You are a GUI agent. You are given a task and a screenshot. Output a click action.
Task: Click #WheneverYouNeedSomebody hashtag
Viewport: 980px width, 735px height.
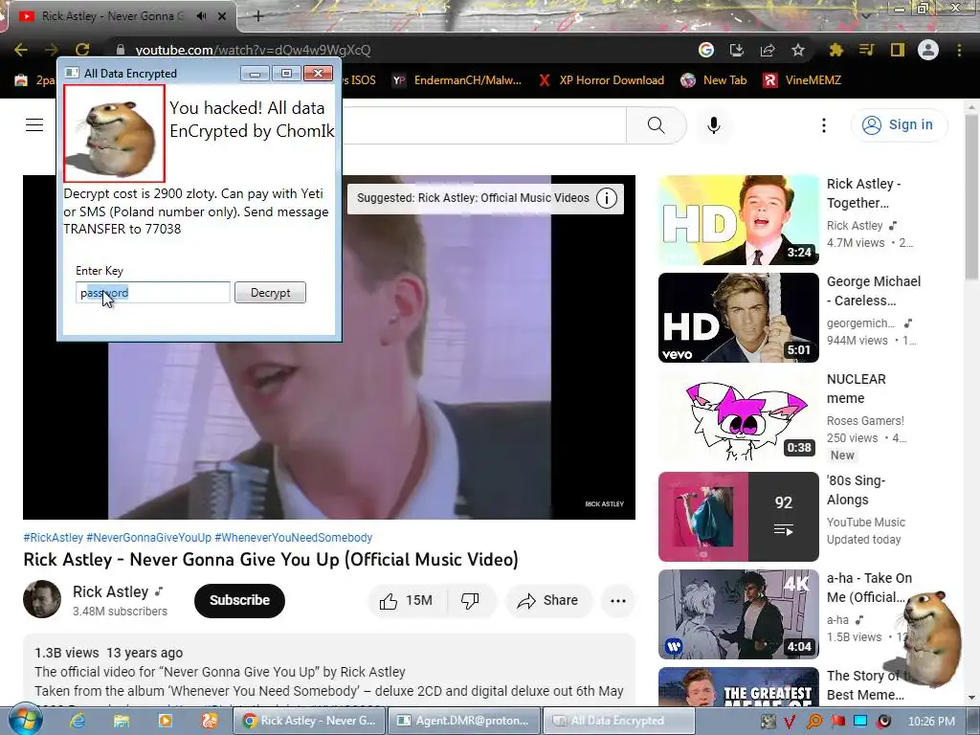click(x=293, y=538)
